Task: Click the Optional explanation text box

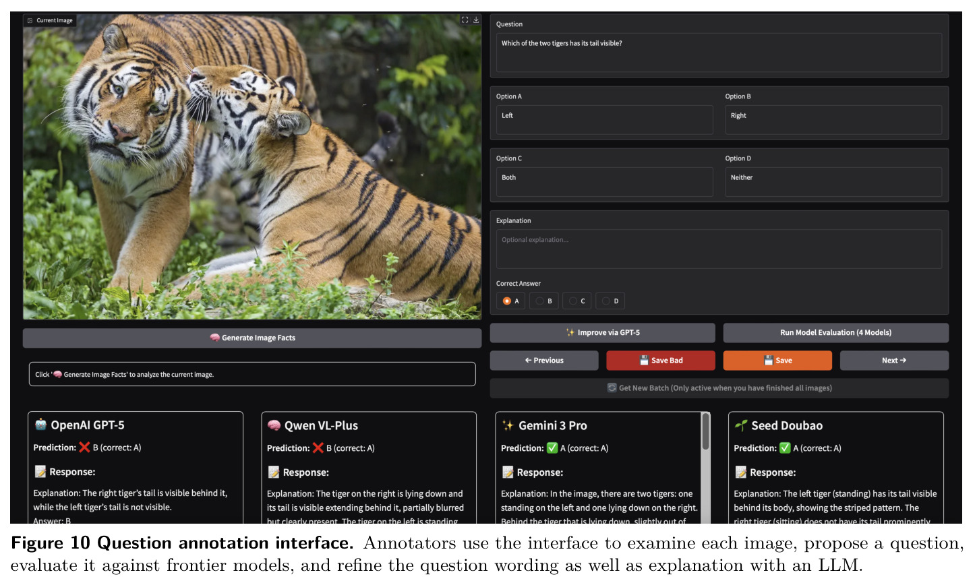Action: (719, 249)
